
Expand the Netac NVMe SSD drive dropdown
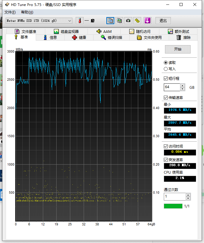pos(70,21)
